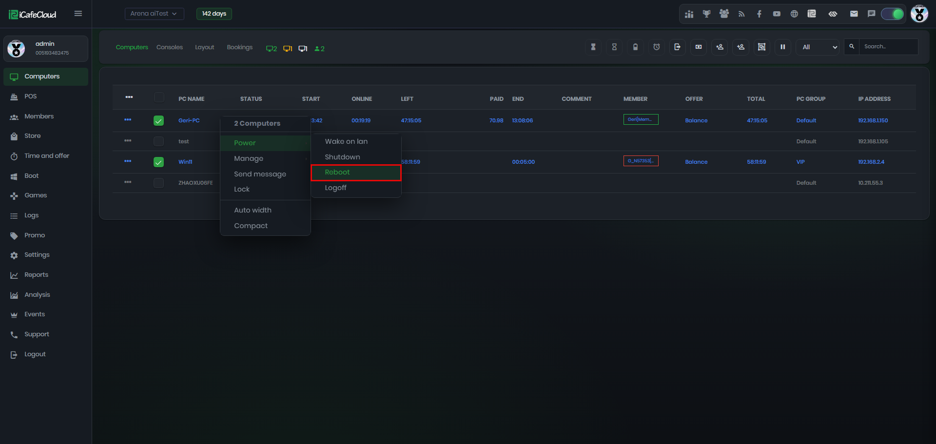Go to Time and offer page
Viewport: 936px width, 444px height.
coord(46,156)
